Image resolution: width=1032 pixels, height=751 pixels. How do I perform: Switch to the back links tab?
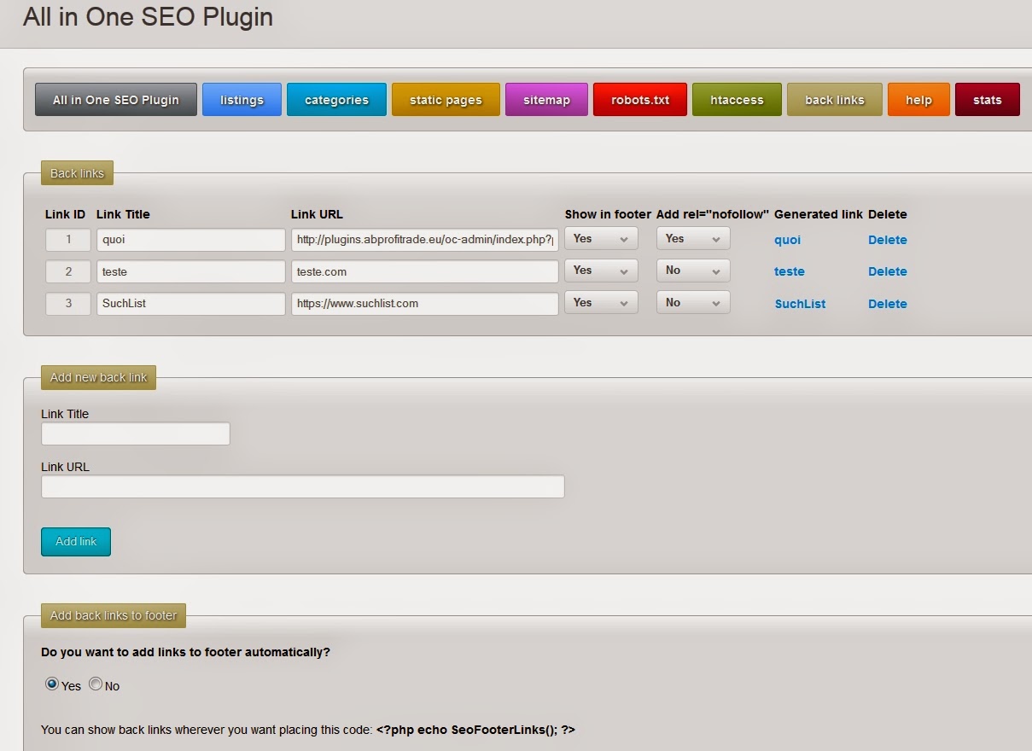click(835, 100)
